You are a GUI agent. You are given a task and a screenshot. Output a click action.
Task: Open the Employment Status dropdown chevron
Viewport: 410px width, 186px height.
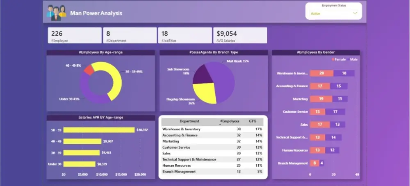355,14
